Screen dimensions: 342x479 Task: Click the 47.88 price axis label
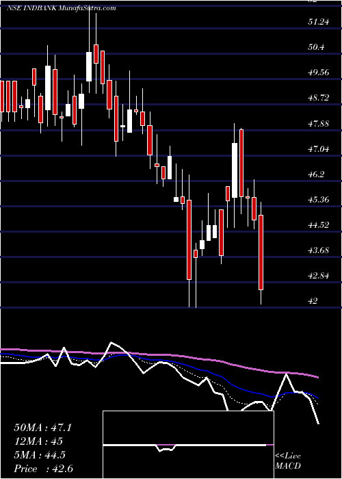pyautogui.click(x=319, y=124)
